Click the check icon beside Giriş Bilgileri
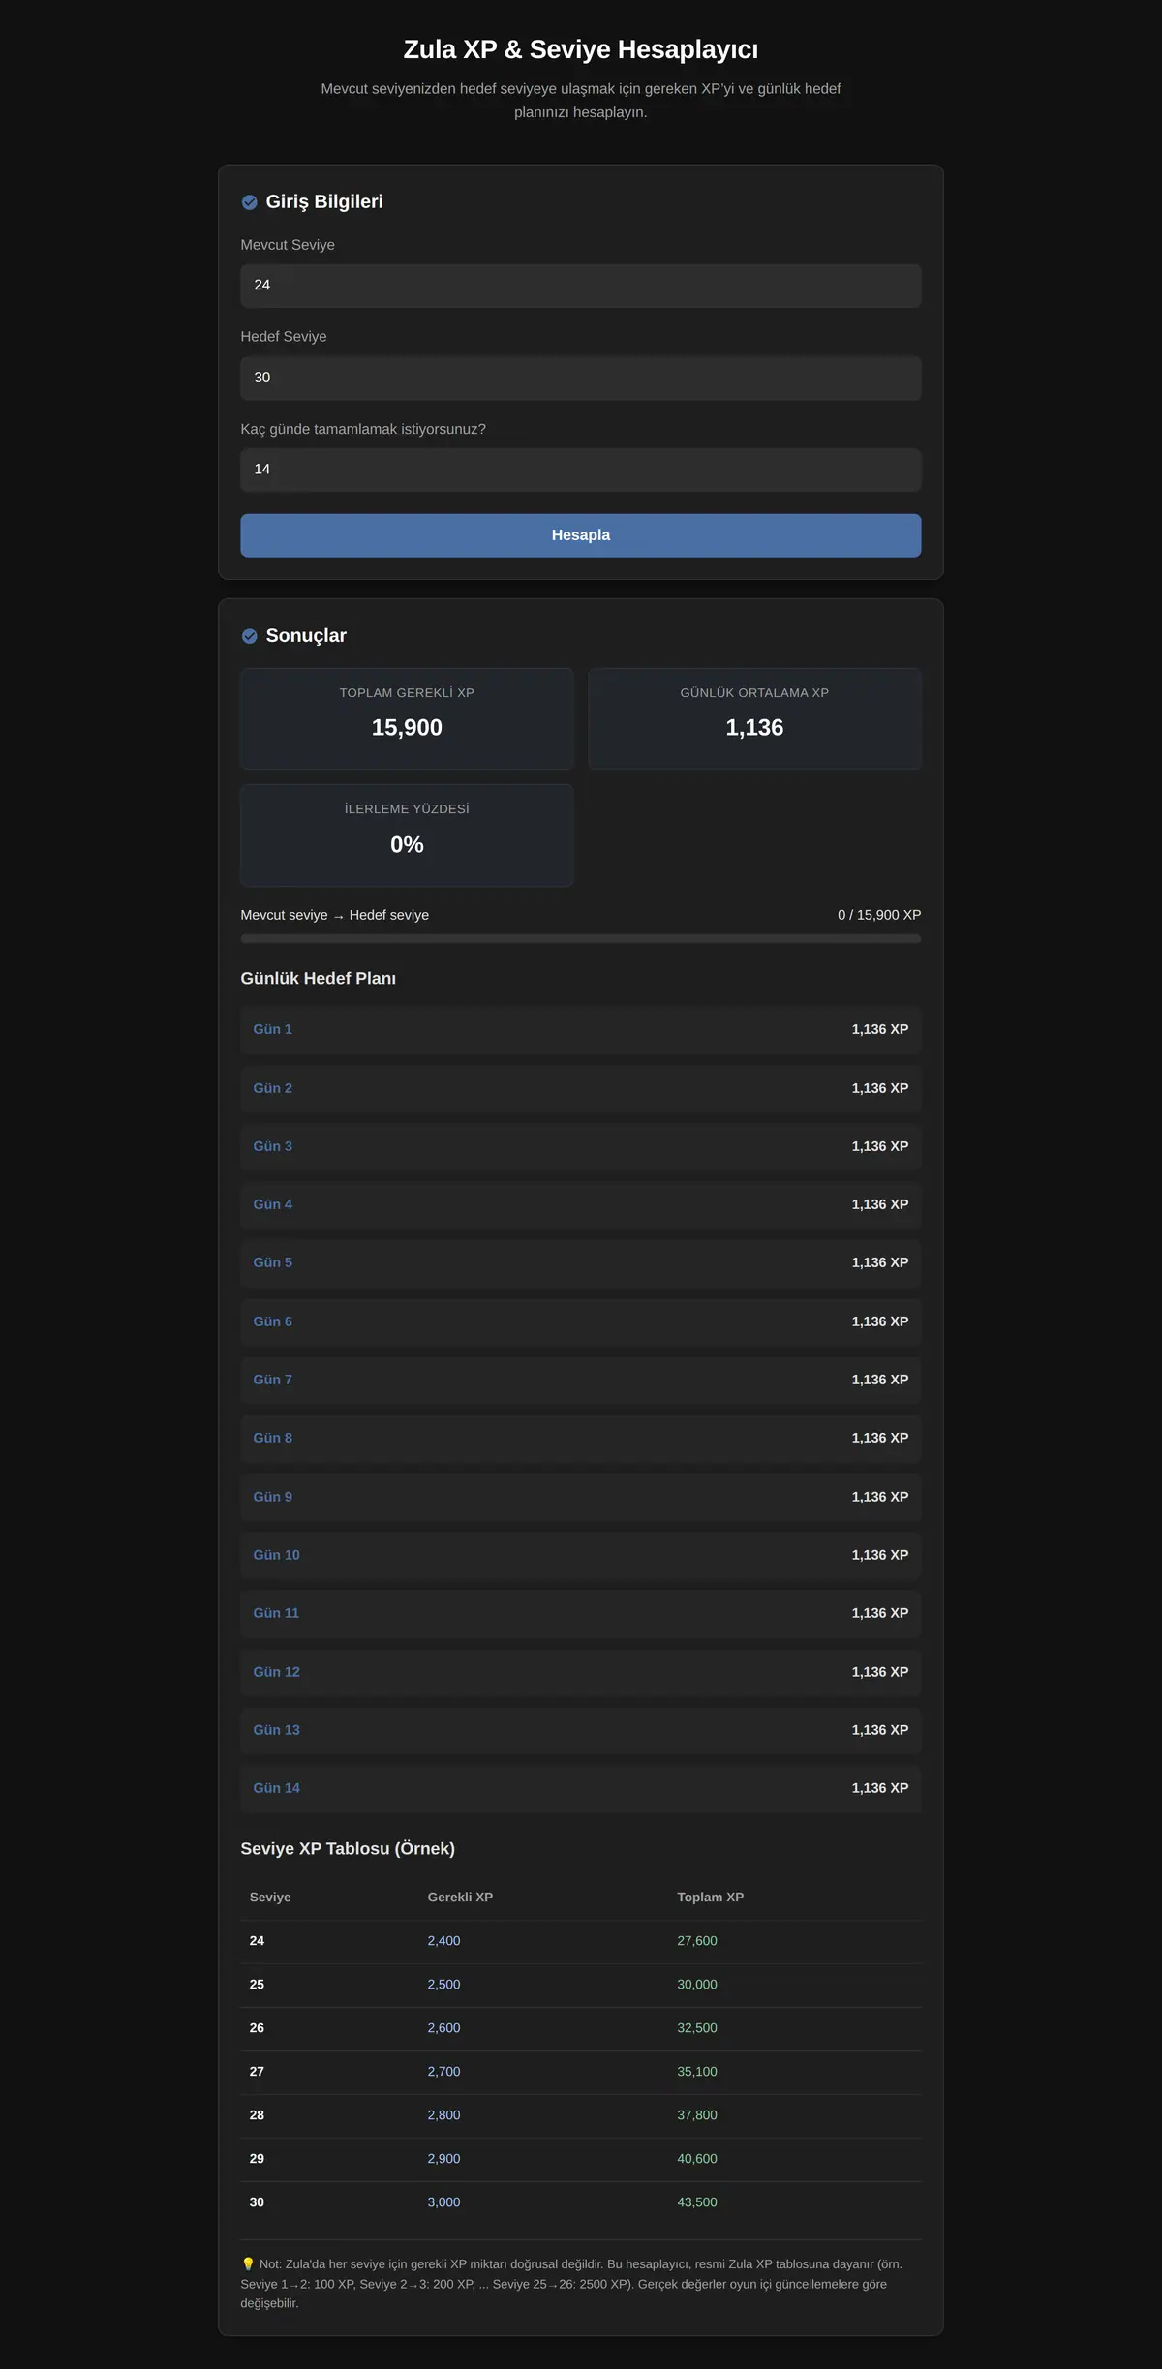Viewport: 1162px width, 2369px height. click(x=249, y=202)
